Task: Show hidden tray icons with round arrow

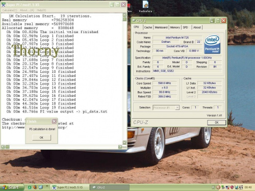Action: pos(218,187)
